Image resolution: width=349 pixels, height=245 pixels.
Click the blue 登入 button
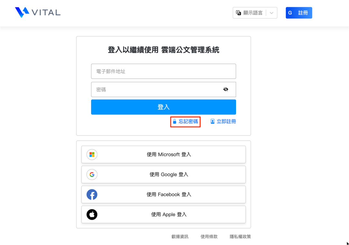(163, 107)
